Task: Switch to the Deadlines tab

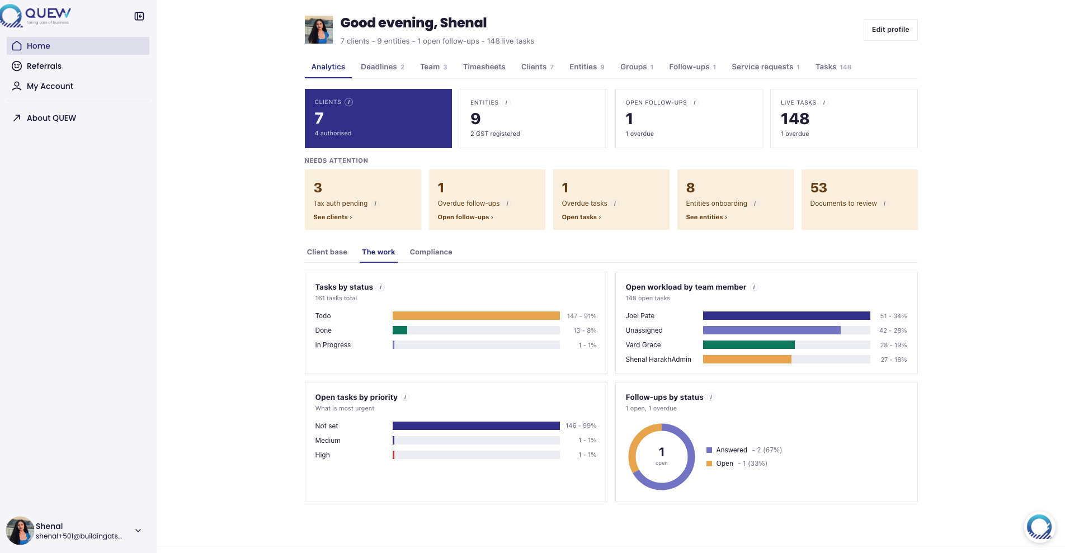Action: pos(383,67)
